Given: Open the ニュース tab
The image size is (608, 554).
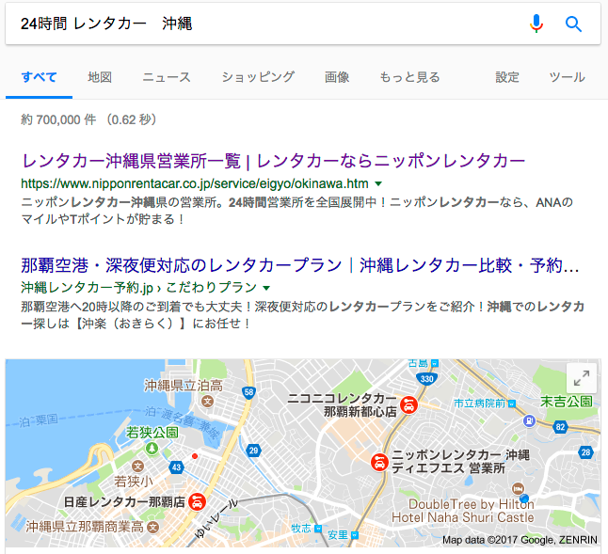Looking at the screenshot, I should coord(167,77).
